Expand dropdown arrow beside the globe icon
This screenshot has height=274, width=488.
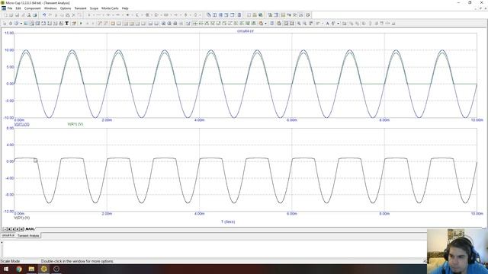click(21, 24)
